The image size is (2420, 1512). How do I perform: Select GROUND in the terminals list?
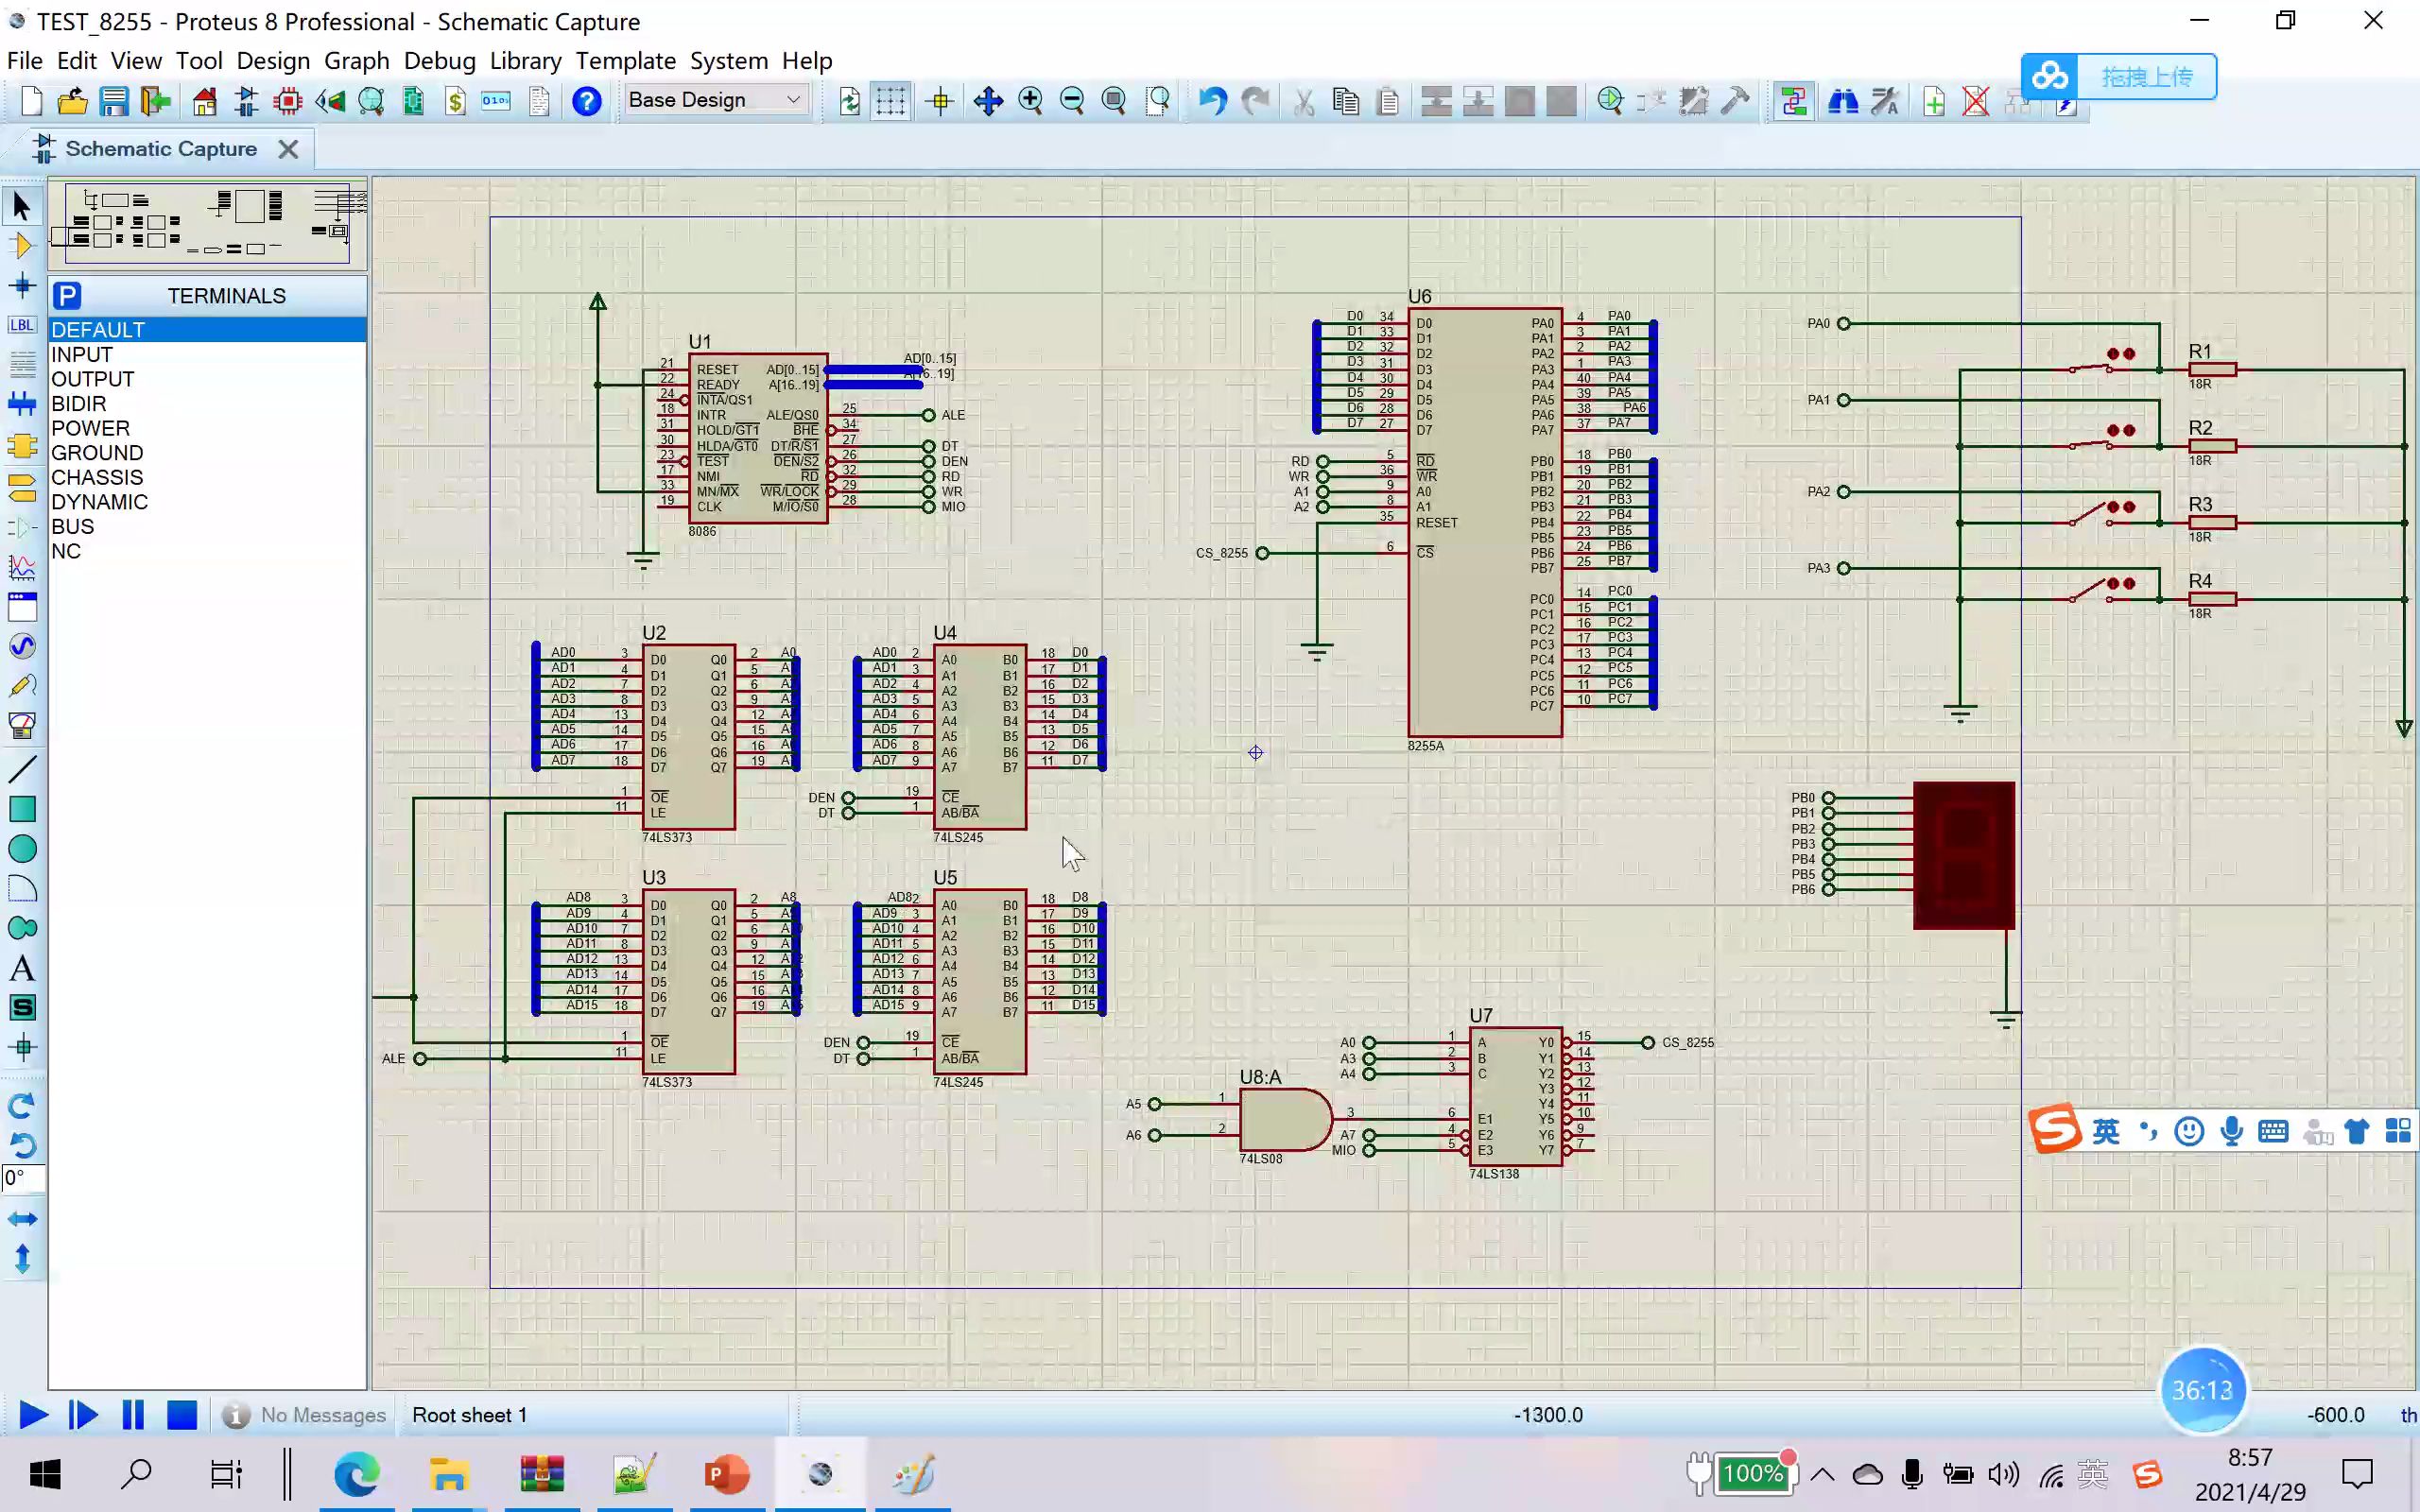(x=97, y=453)
